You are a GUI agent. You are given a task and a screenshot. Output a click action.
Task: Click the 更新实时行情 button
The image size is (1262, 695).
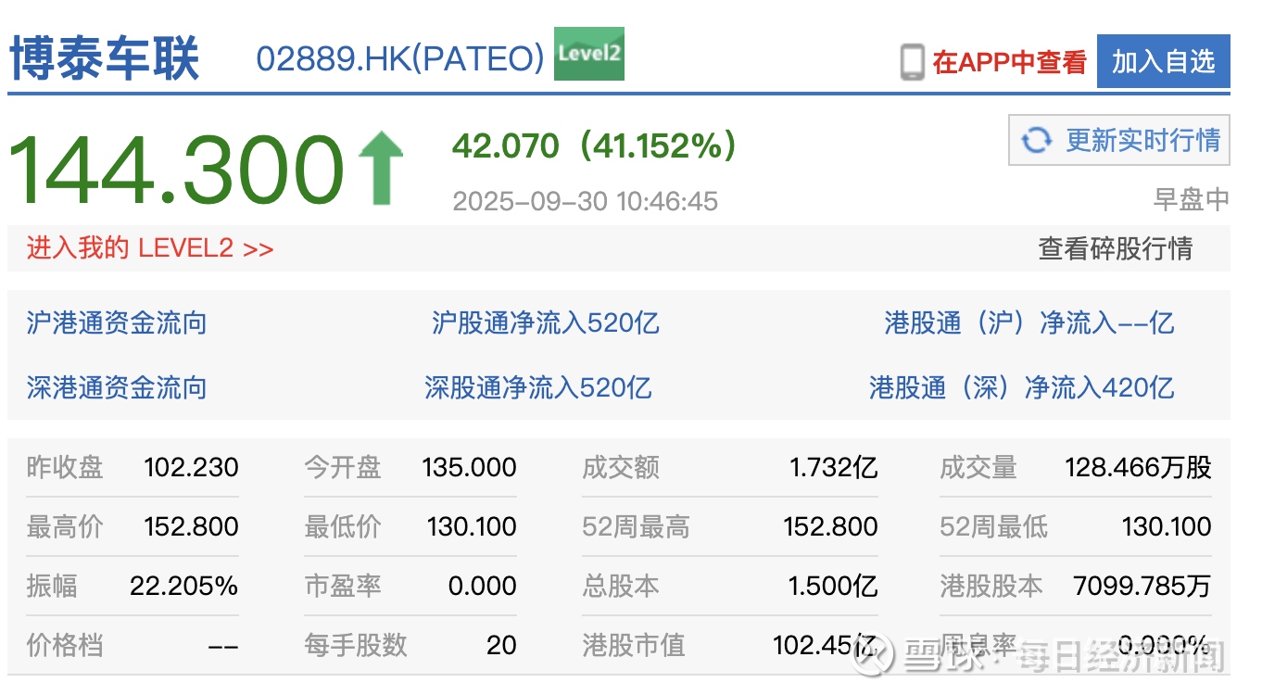coord(1118,140)
